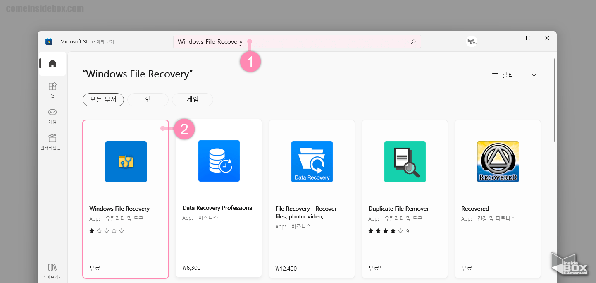
Task: Open the 엔터테인먼트 sidebar section
Action: 52,142
